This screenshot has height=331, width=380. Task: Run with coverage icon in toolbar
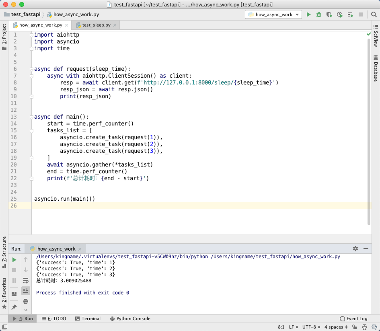coord(329,14)
